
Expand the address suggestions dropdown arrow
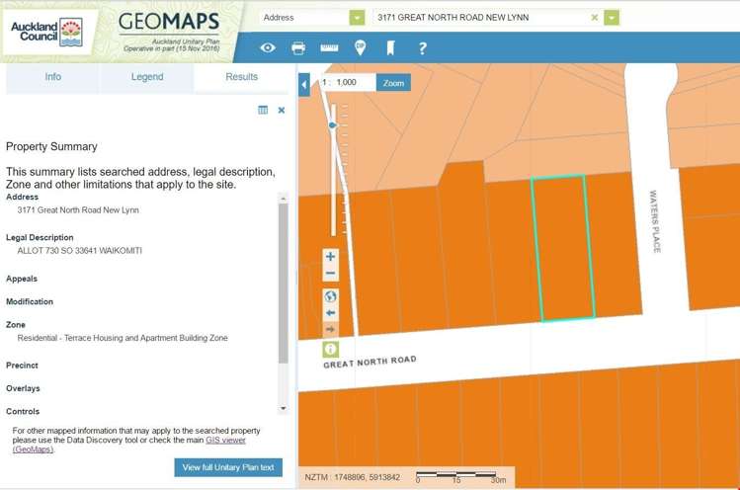pyautogui.click(x=613, y=18)
